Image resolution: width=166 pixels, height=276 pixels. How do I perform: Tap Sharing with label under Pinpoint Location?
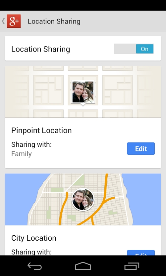point(31,144)
